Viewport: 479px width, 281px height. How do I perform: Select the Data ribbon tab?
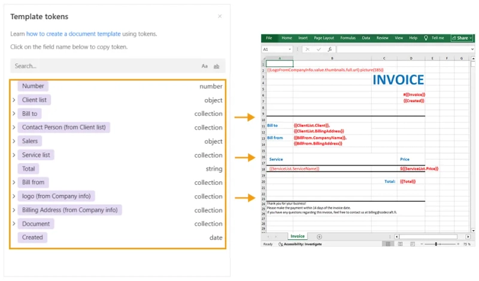tap(366, 38)
